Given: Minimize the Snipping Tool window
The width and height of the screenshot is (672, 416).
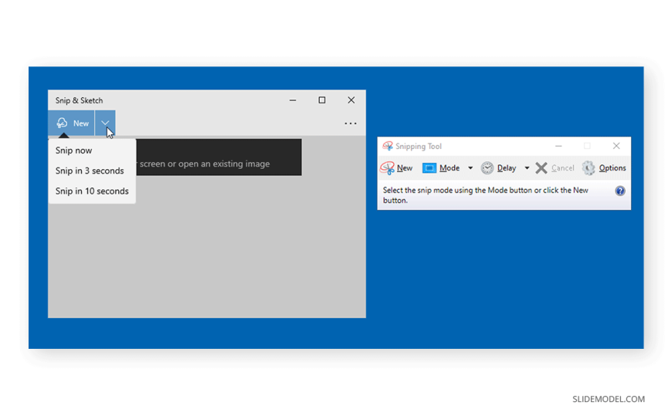Looking at the screenshot, I should (558, 146).
